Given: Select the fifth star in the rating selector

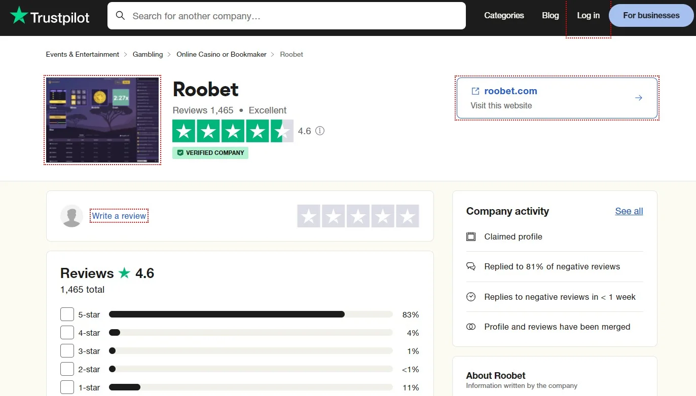Looking at the screenshot, I should [407, 216].
